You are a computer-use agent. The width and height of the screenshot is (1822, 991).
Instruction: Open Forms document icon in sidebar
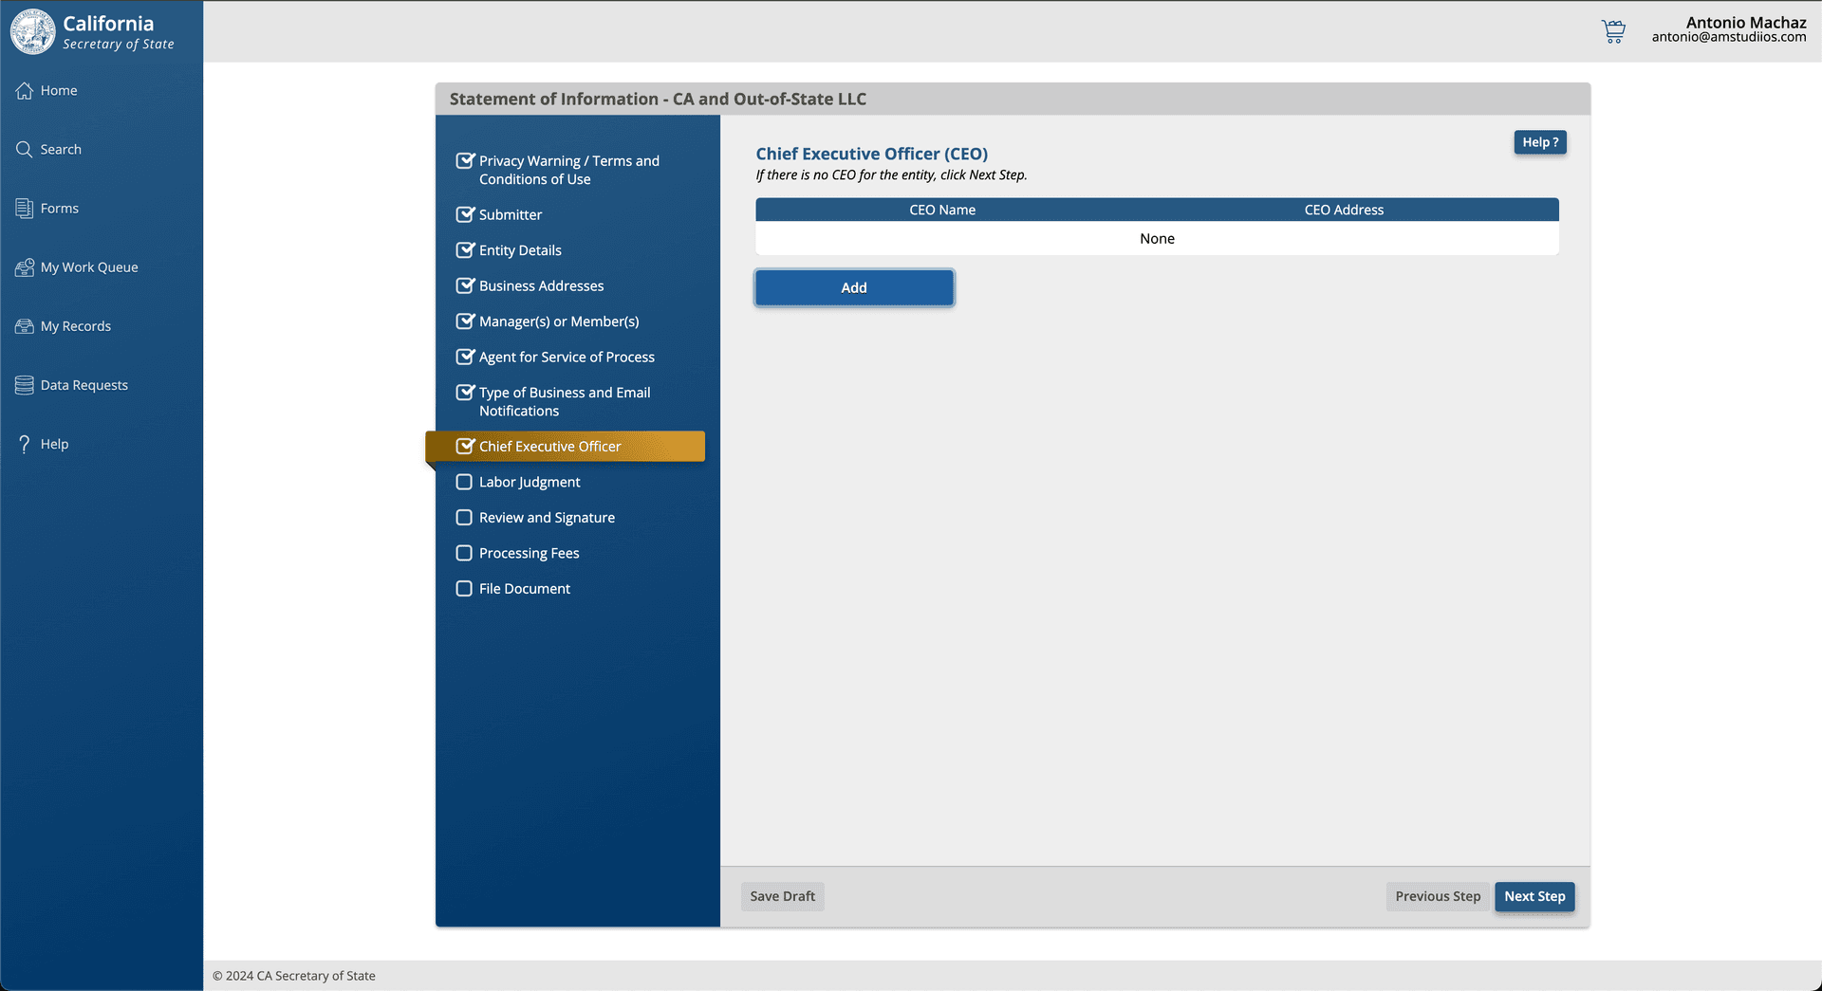[25, 209]
